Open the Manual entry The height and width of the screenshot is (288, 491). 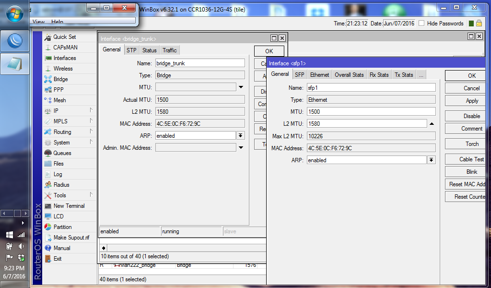[69, 248]
